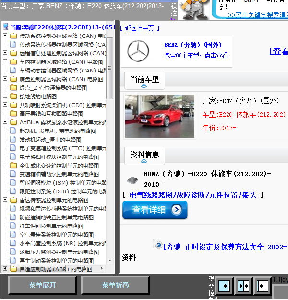This screenshot has width=288, height=300.
Task: Expand the 车内控制器区域网络 (CAN) 电路图 node
Action: click(5, 61)
